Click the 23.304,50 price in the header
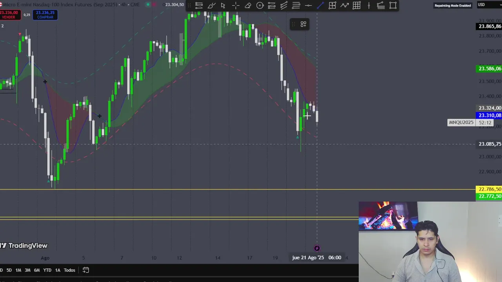Image resolution: width=502 pixels, height=282 pixels. click(175, 5)
